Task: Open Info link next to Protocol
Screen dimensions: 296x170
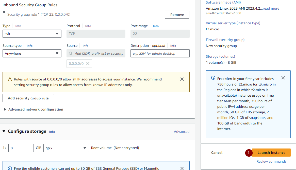Action: pos(88,26)
